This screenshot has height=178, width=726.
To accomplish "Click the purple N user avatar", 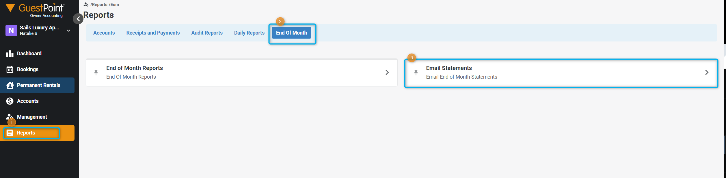I will tap(11, 31).
